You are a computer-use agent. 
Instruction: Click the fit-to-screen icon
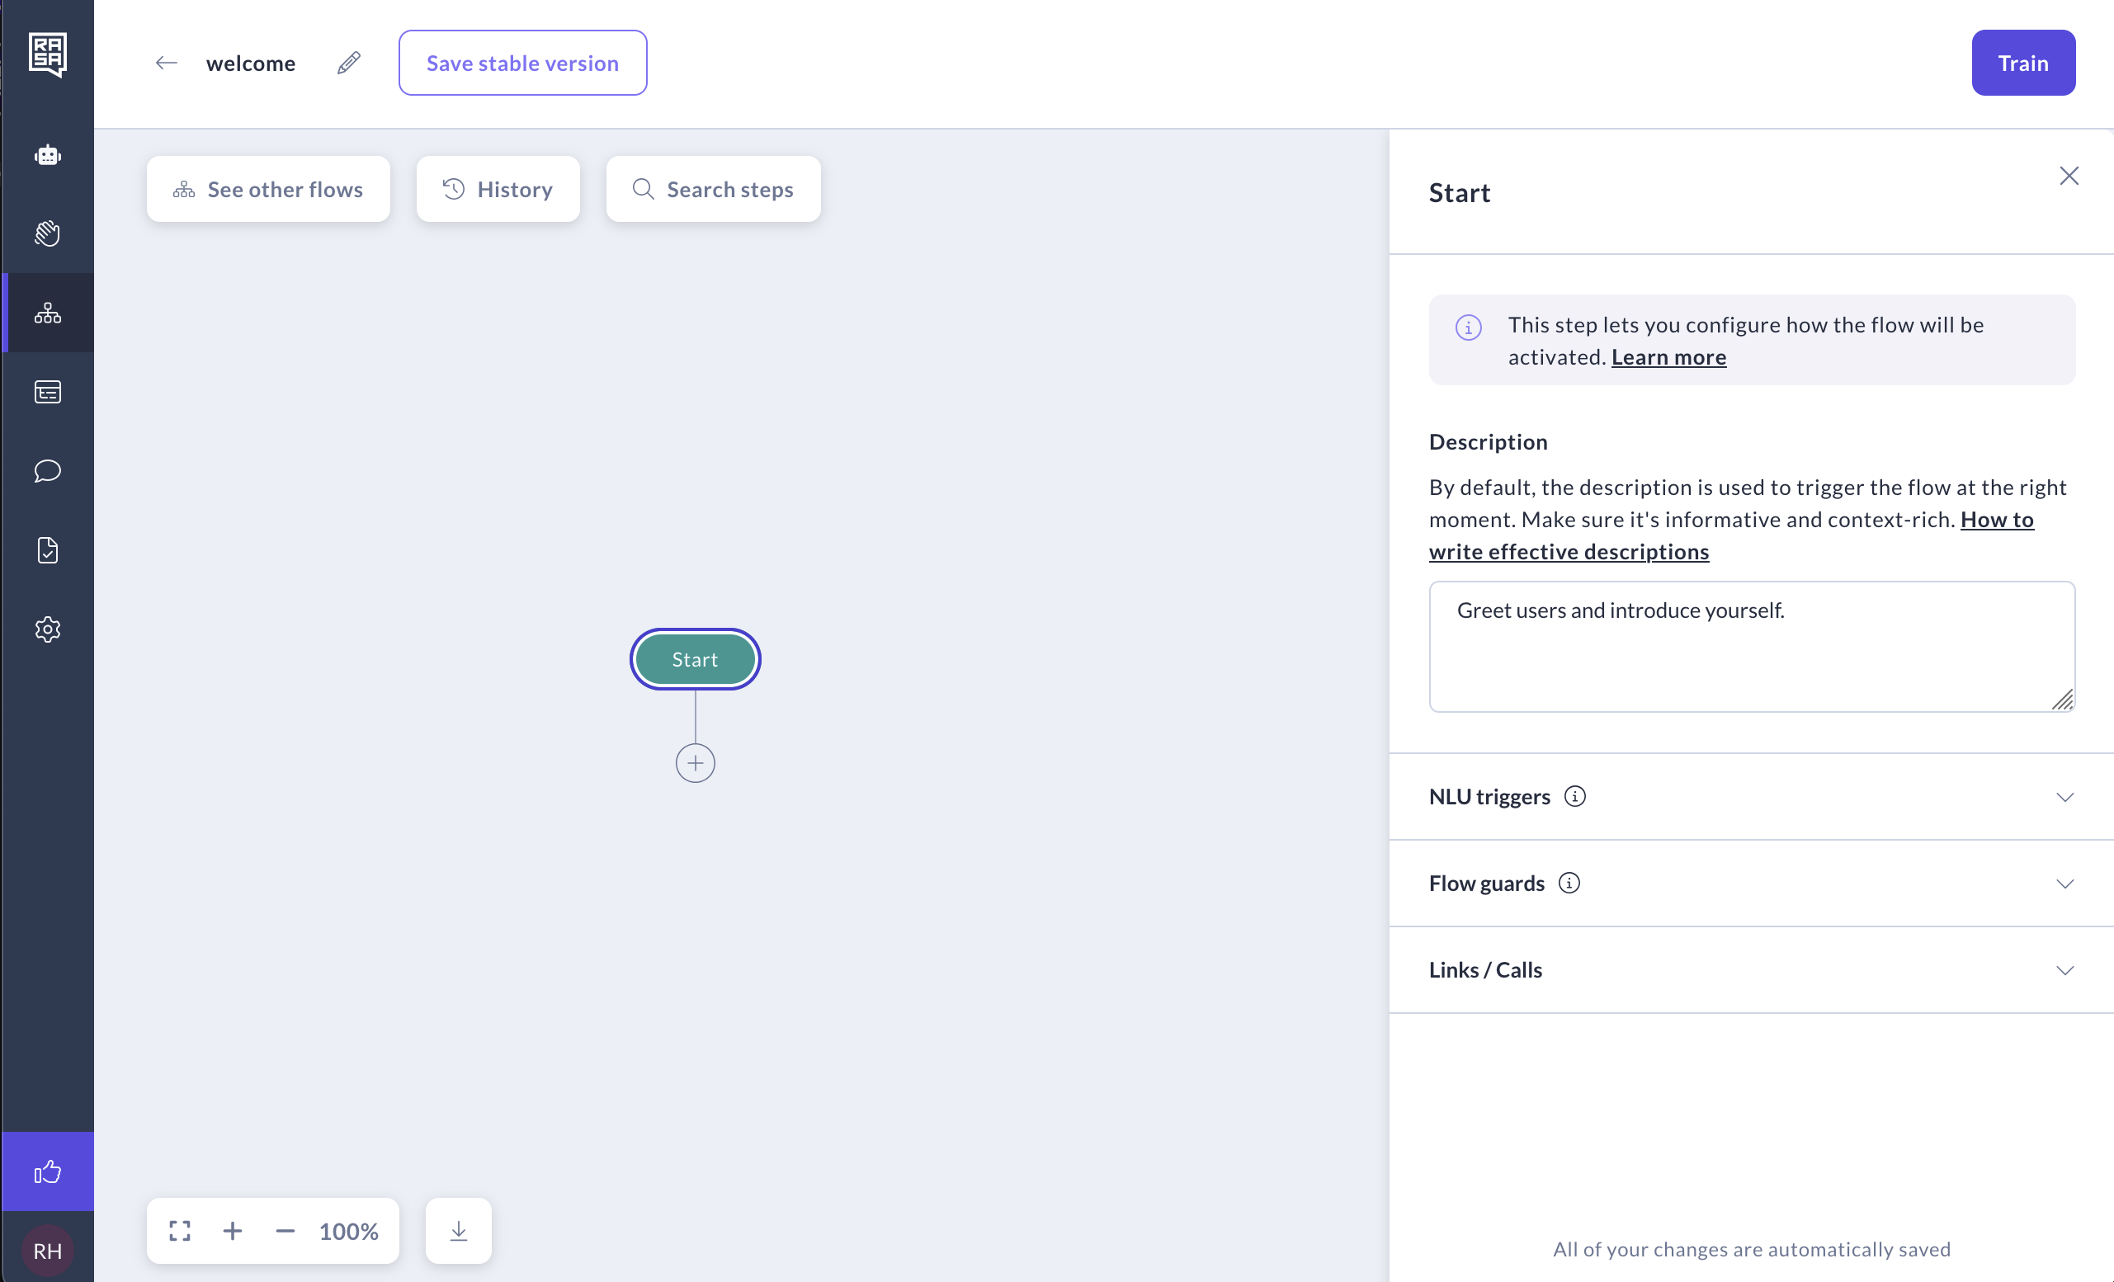click(179, 1231)
